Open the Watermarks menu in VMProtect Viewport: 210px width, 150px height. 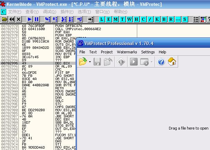pos(127,52)
